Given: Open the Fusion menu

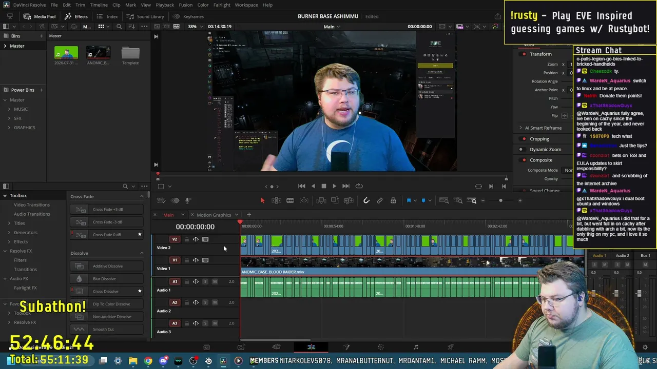Looking at the screenshot, I should (186, 5).
